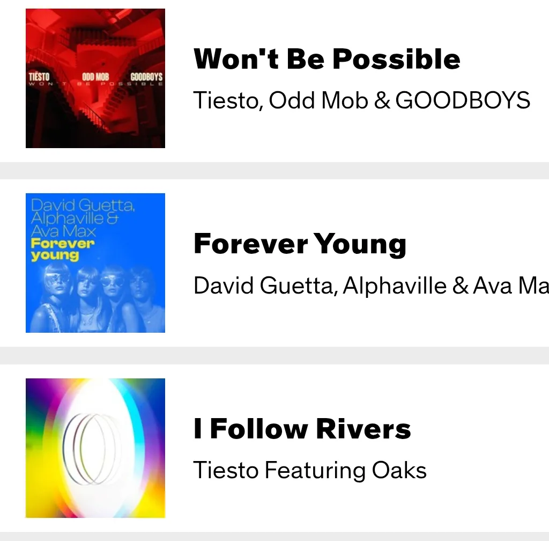
Task: Click artist line Tiesto, Odd Mob & GOODBOYS
Action: (x=361, y=100)
